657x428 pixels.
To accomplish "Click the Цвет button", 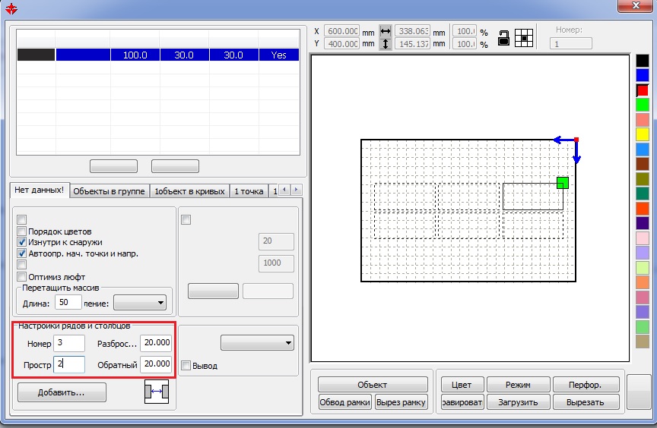I will tap(462, 385).
